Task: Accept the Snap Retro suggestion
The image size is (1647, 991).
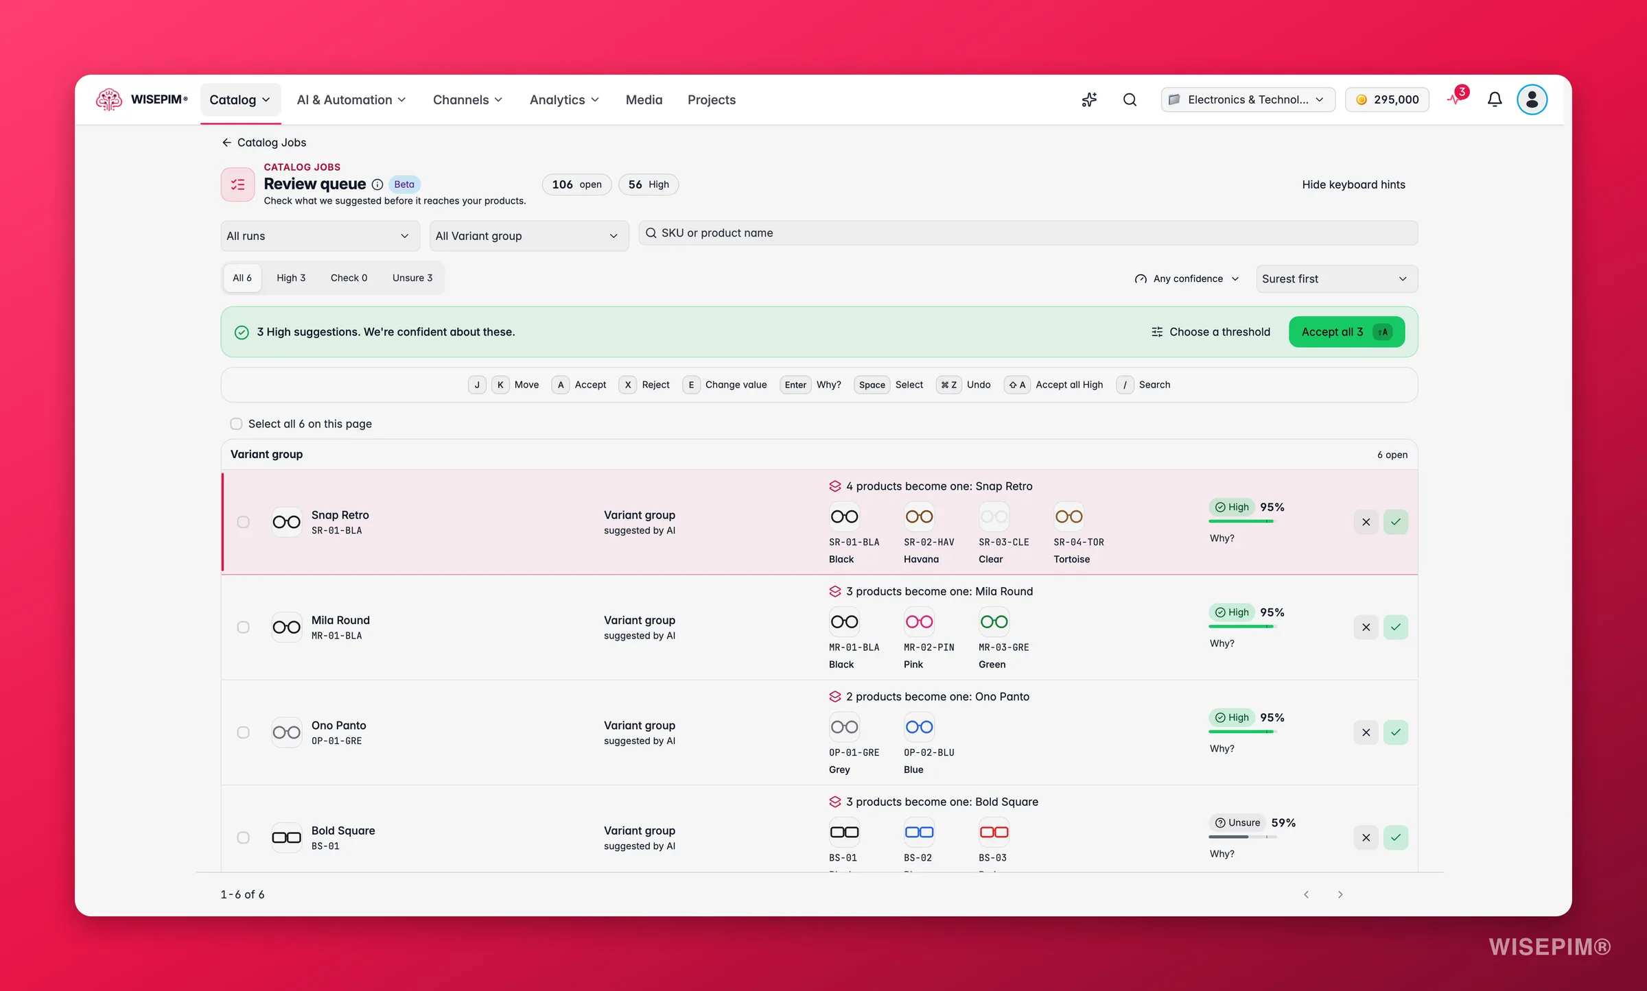Action: (x=1396, y=522)
